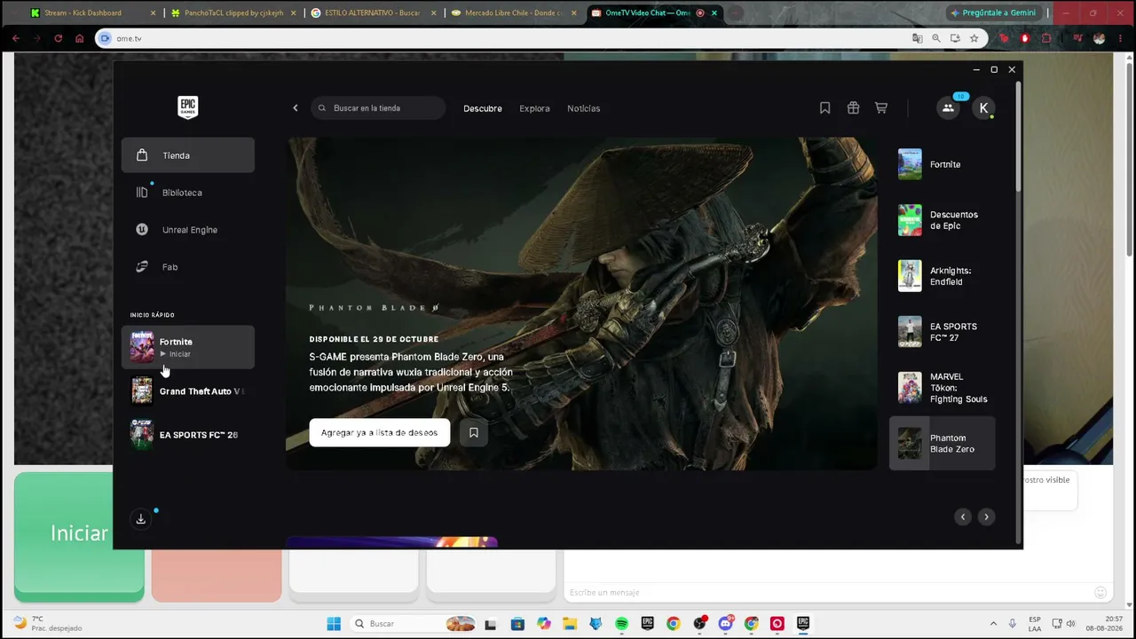Click the Escribe un mensaje chat field
The image size is (1136, 639).
tap(829, 593)
